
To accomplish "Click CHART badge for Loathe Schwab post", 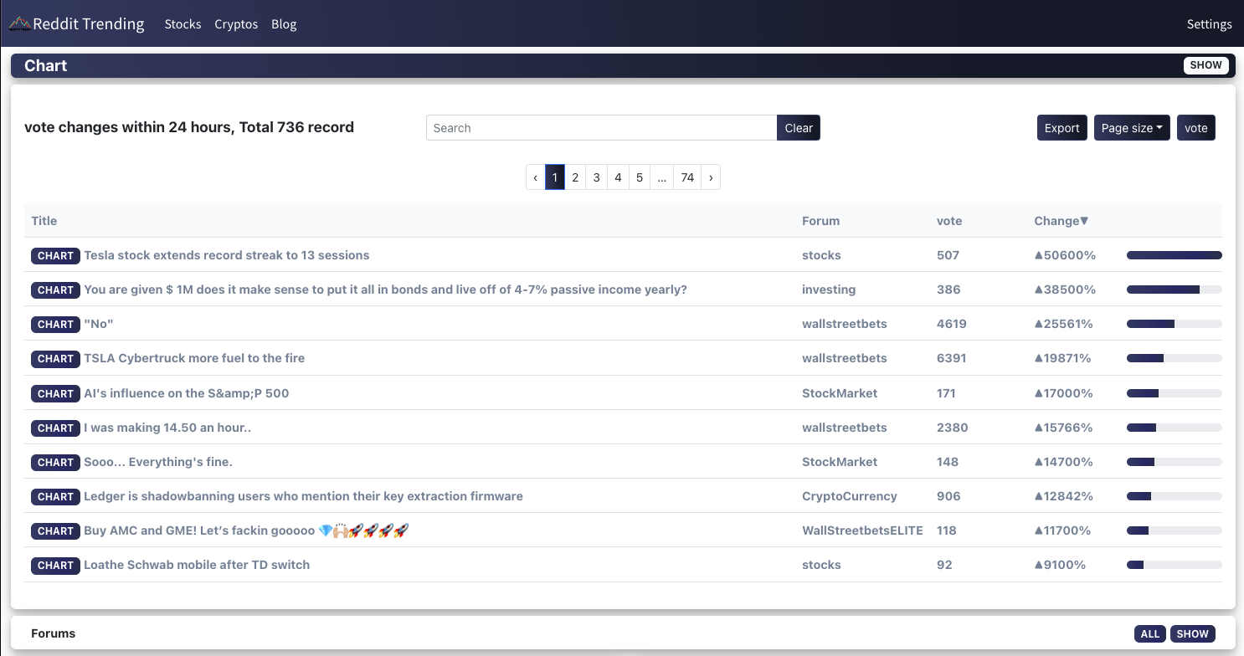I will tap(56, 565).
